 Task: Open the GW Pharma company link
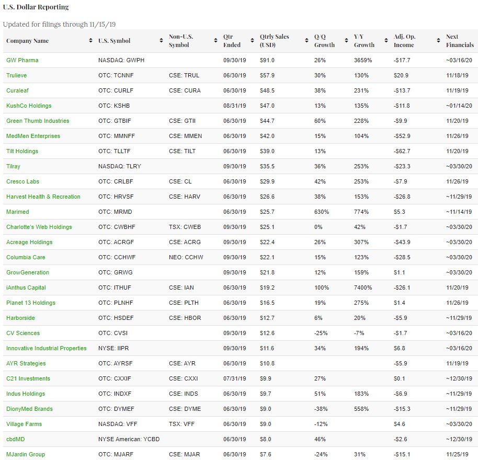click(22, 60)
